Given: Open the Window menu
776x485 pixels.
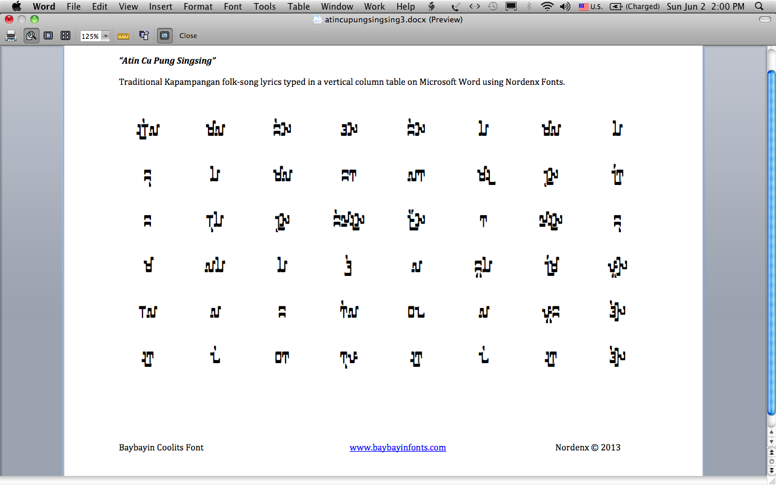Looking at the screenshot, I should tap(337, 7).
